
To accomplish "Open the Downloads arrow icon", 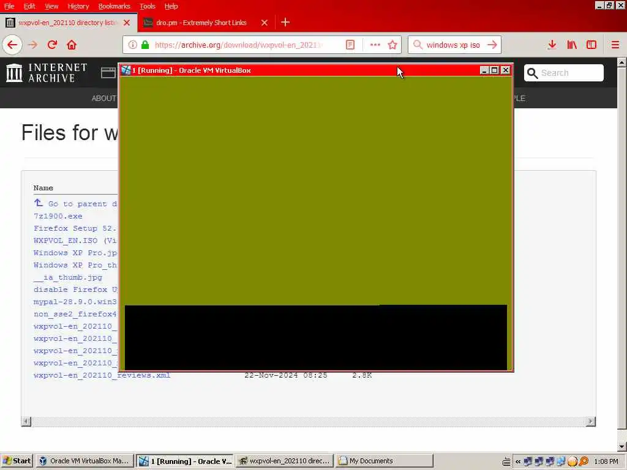I will [552, 45].
